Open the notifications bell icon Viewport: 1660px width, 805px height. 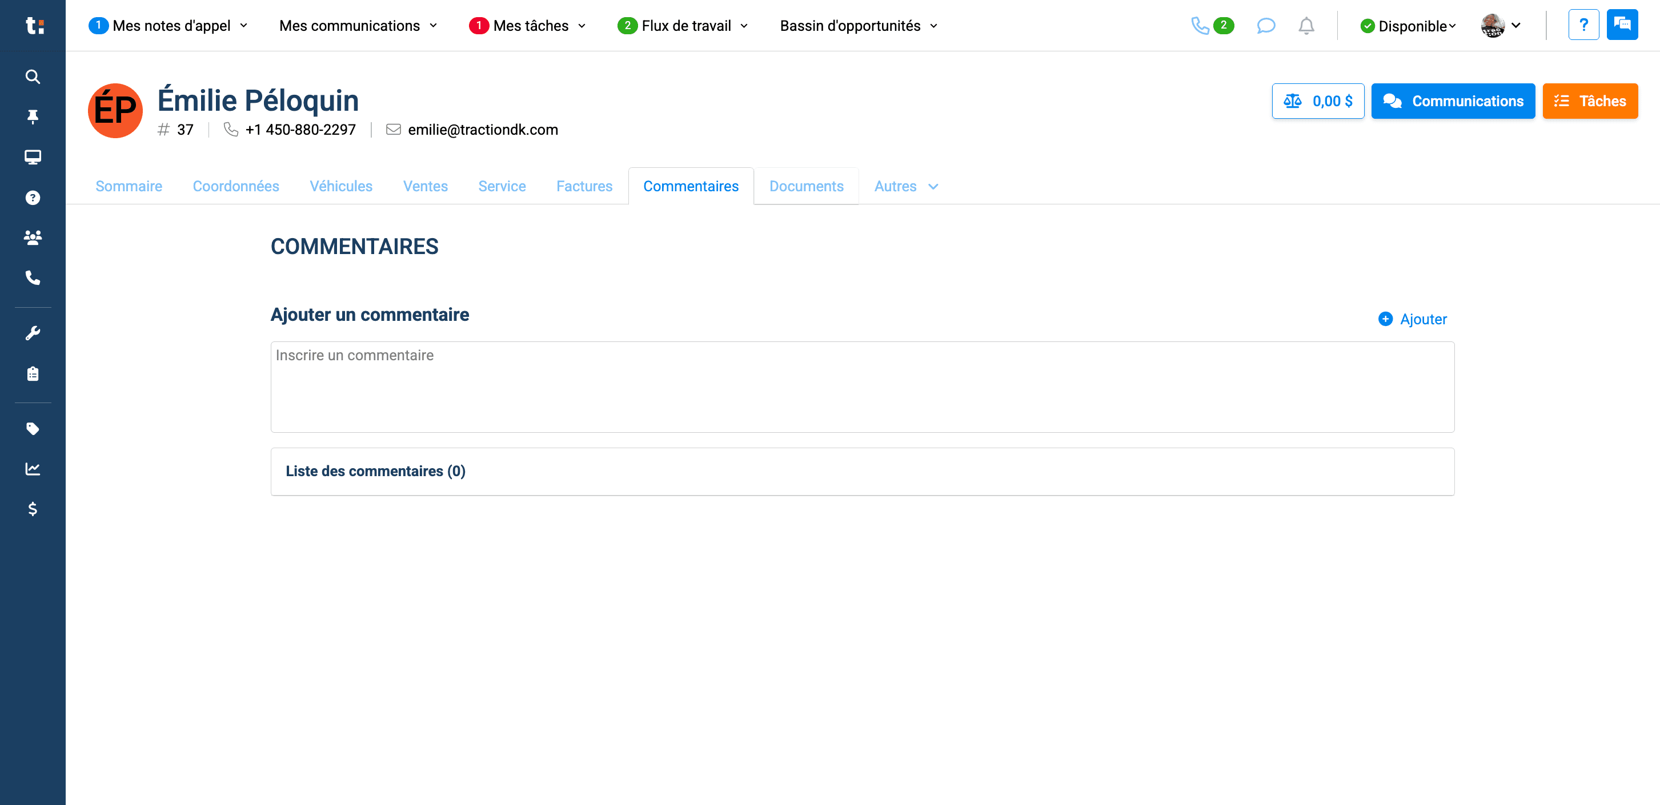pyautogui.click(x=1306, y=26)
